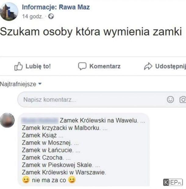Click the Komentarz button label
The image size is (186, 189).
pyautogui.click(x=105, y=66)
